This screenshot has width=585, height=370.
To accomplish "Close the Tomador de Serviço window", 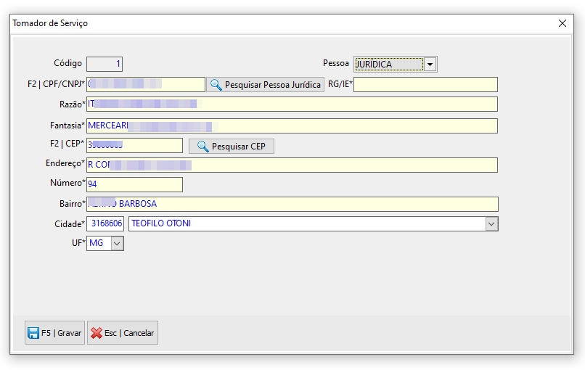I will click(562, 23).
